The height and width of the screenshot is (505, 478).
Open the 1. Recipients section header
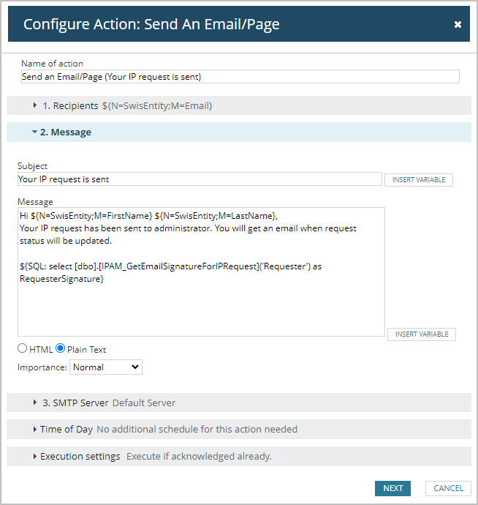tap(70, 105)
